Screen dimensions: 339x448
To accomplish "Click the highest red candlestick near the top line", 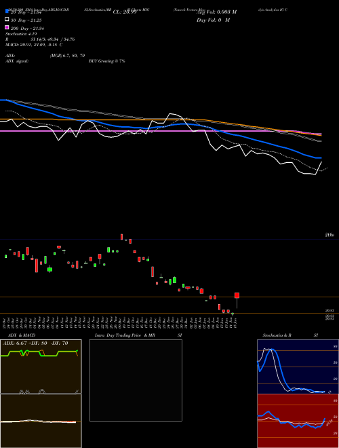I will coord(121,237).
